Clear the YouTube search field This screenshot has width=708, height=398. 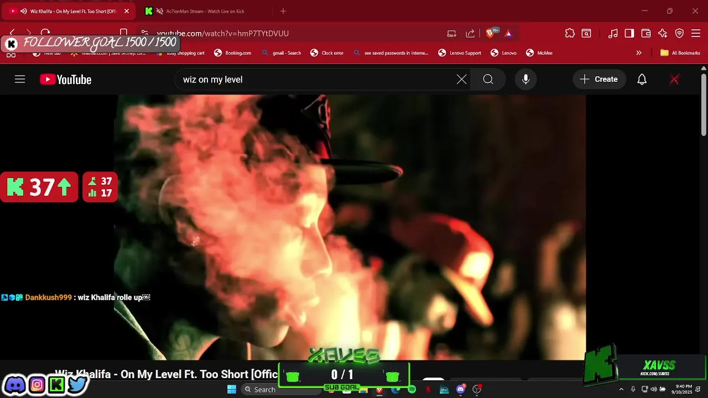(461, 80)
